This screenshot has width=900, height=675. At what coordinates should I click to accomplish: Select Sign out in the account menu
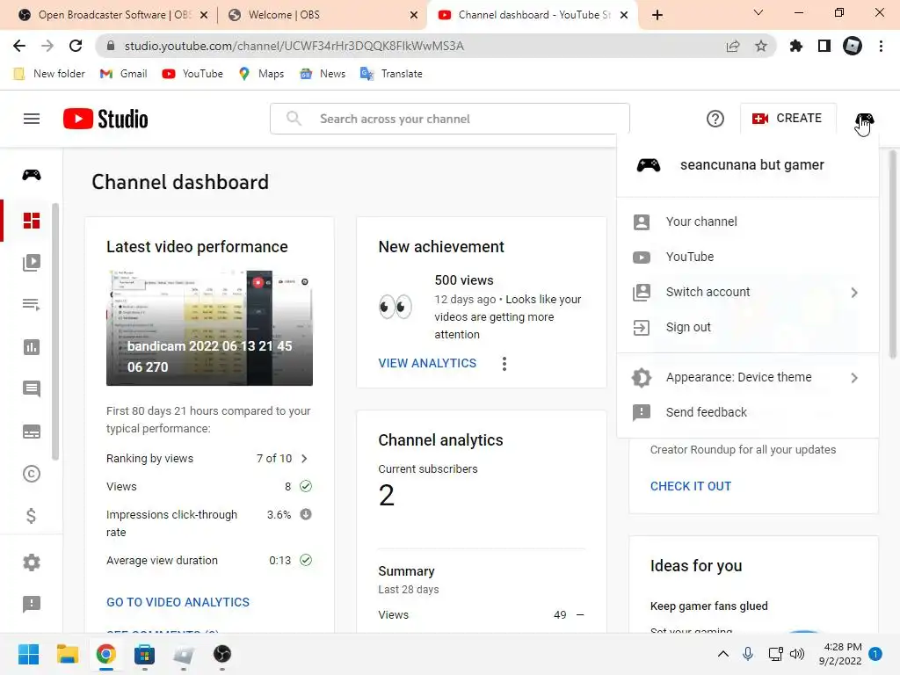point(748,327)
